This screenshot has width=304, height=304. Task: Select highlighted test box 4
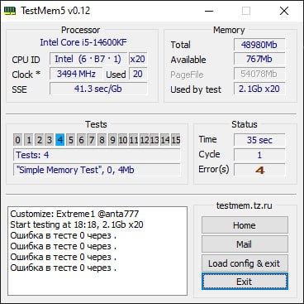coord(60,140)
